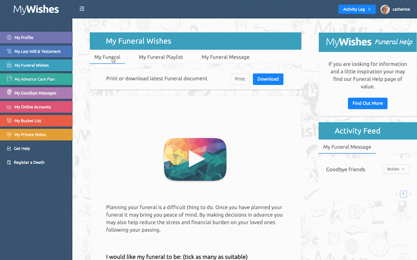This screenshot has height=260, width=417.
Task: Click the Activity Feed panel heading
Action: pyautogui.click(x=368, y=131)
